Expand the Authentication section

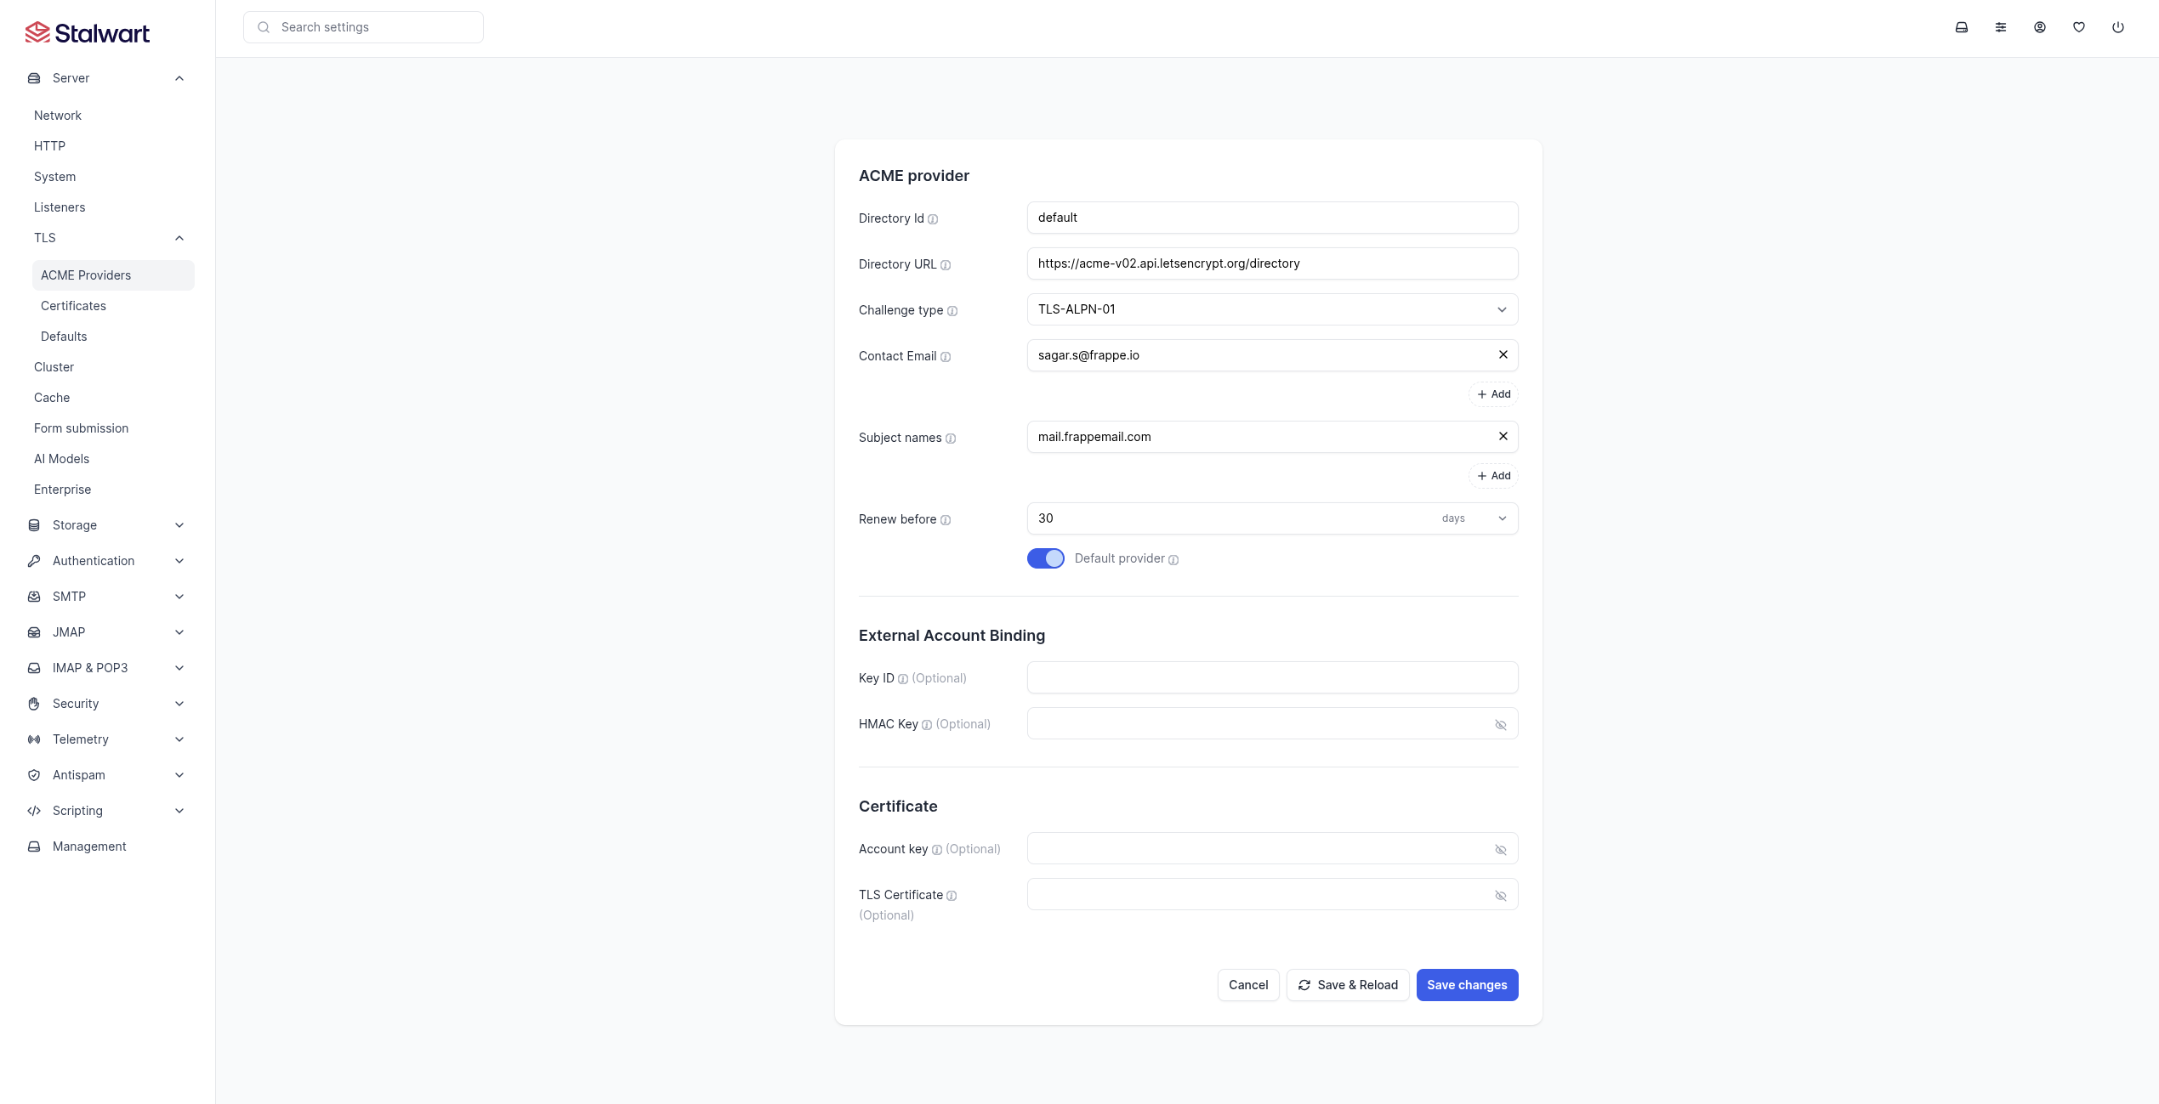pos(107,560)
